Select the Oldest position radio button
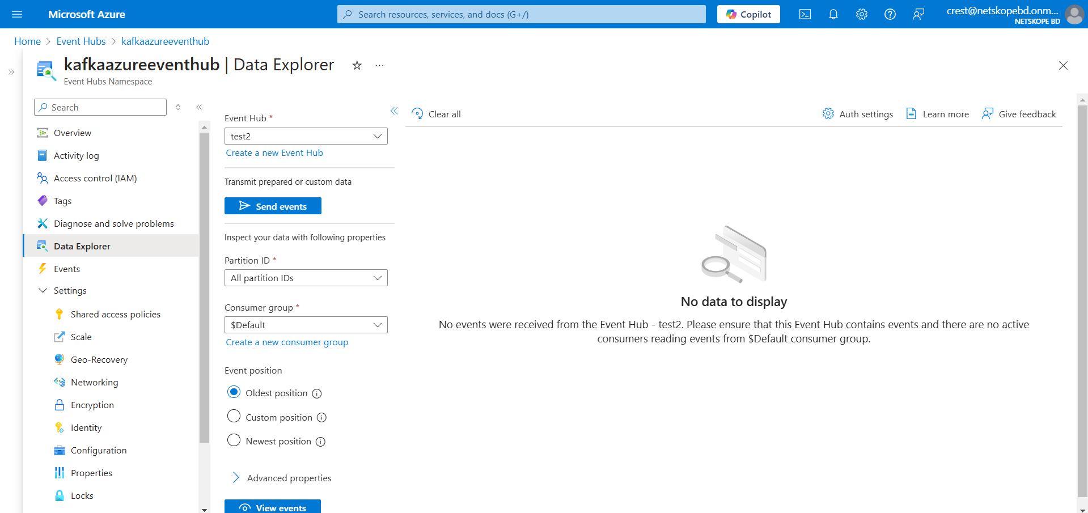Image resolution: width=1088 pixels, height=513 pixels. coord(234,392)
